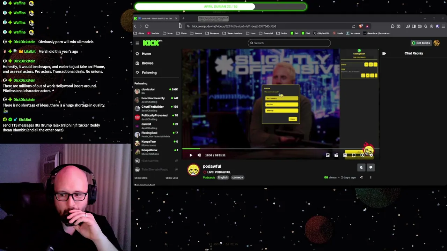Click Show More under Following list
Viewport: 447px width, 251px height.
tap(141, 178)
